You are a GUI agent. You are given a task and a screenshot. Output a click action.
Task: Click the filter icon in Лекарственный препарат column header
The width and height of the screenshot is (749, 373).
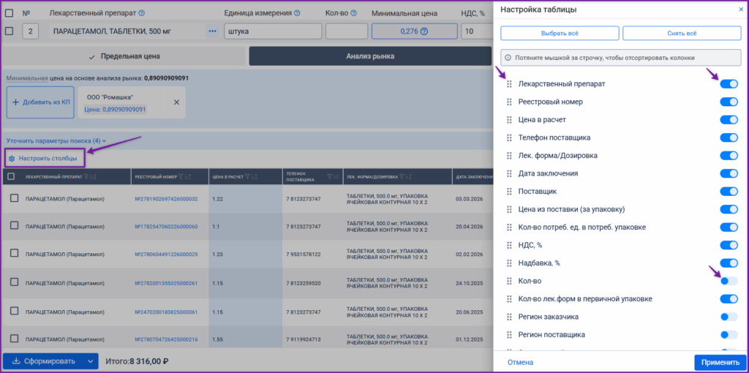(x=86, y=177)
